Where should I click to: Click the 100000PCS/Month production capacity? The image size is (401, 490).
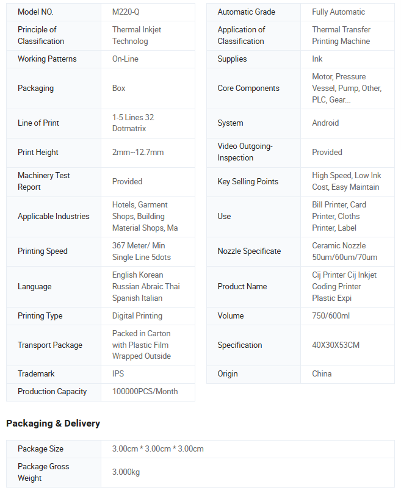click(x=145, y=391)
